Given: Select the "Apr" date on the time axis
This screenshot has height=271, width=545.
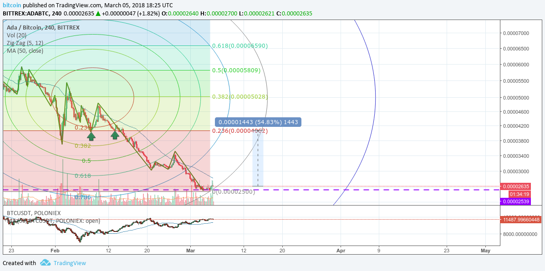Looking at the screenshot, I should 341,250.
